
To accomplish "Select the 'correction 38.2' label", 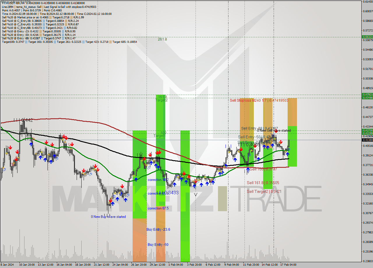I will tap(158, 180).
